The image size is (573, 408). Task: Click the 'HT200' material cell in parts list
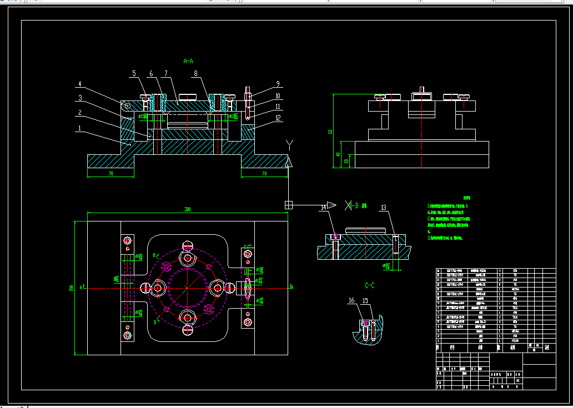coord(515,340)
